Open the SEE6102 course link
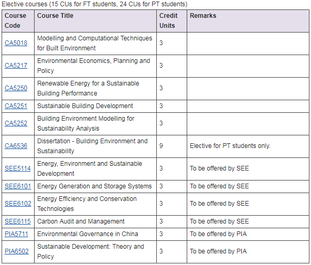The width and height of the screenshot is (311, 265). (18, 204)
